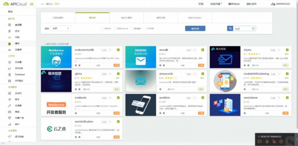
Task: Open the Database sidebar icon
Action: [x=10, y=75]
